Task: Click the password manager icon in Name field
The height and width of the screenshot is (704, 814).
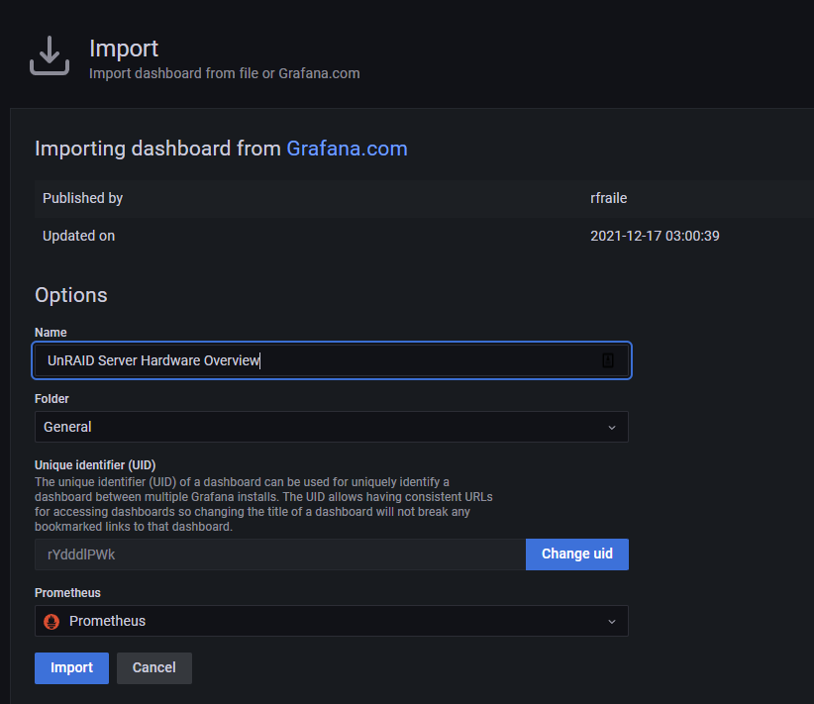Action: click(x=608, y=360)
